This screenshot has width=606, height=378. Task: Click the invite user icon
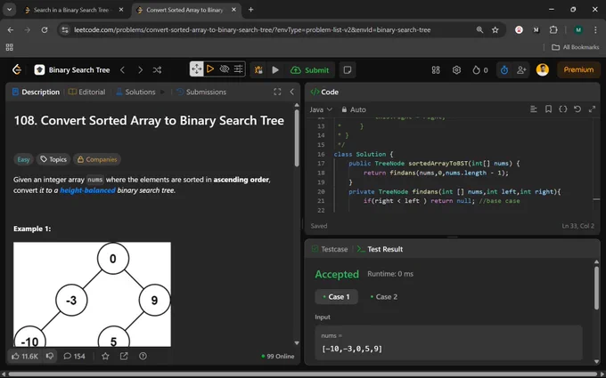click(521, 69)
